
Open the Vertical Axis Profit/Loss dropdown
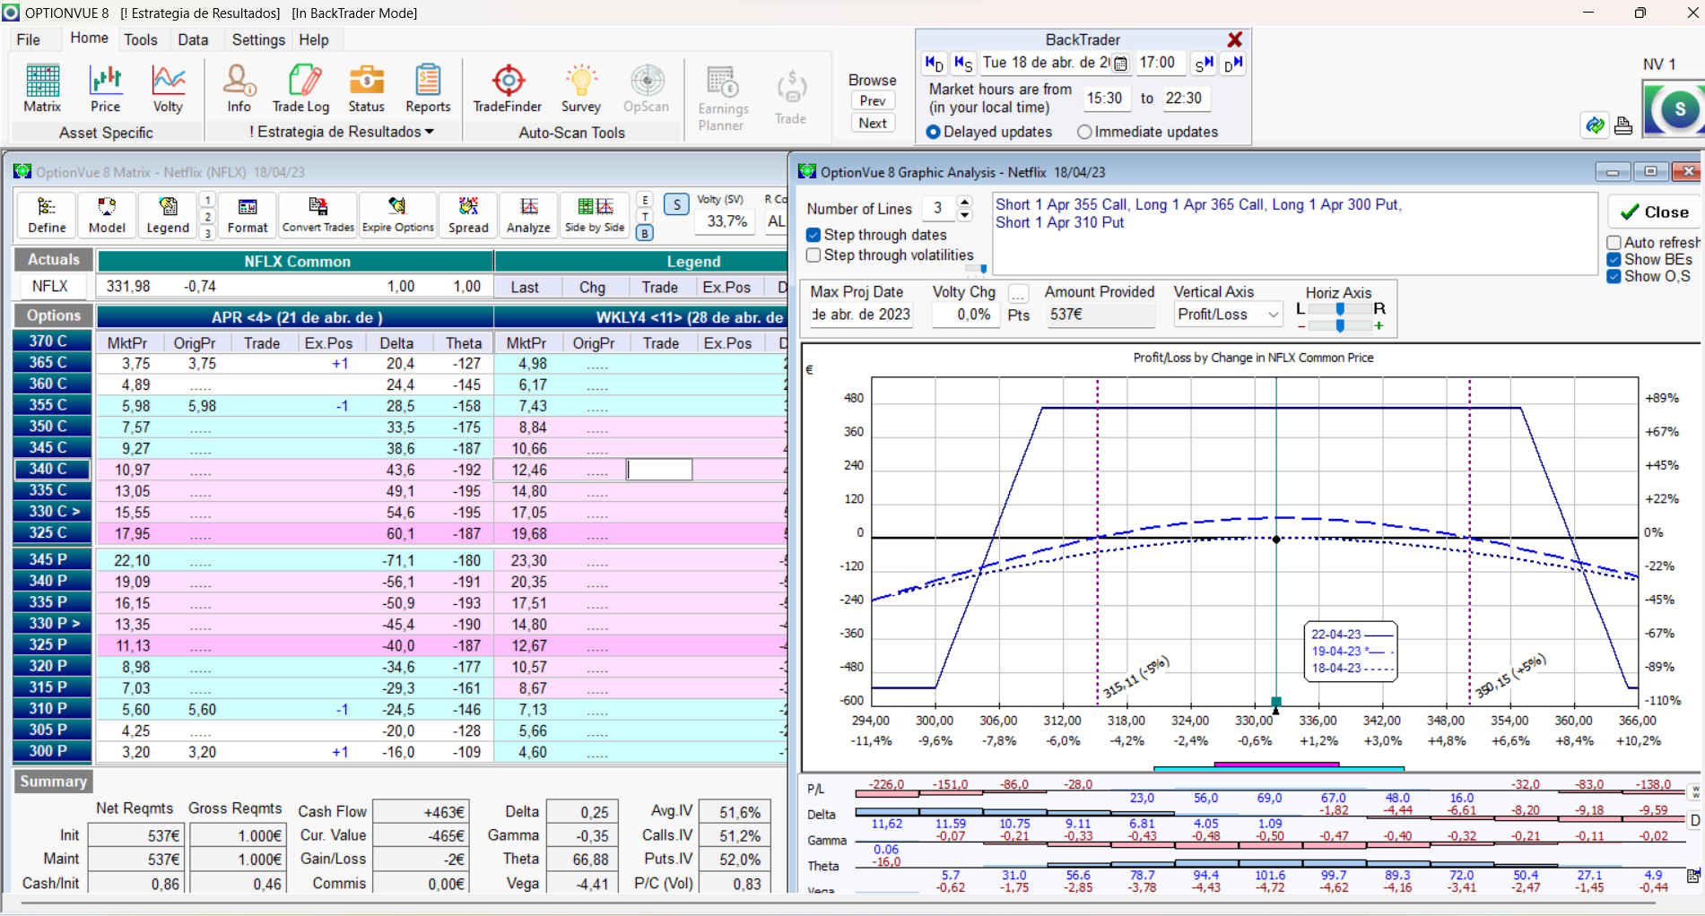click(1273, 315)
